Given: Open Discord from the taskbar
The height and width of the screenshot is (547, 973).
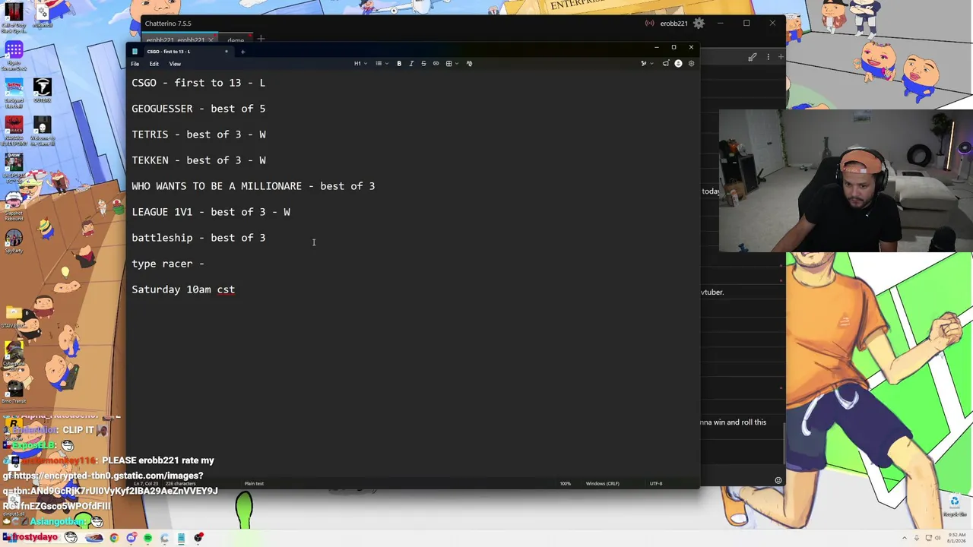Looking at the screenshot, I should click(x=131, y=538).
